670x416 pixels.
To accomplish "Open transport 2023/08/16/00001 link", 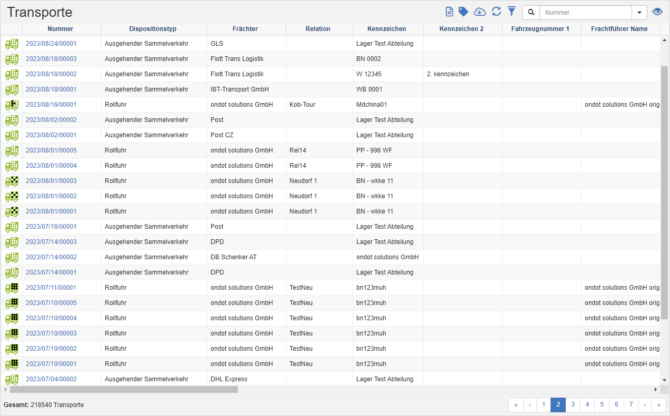I will coord(51,105).
